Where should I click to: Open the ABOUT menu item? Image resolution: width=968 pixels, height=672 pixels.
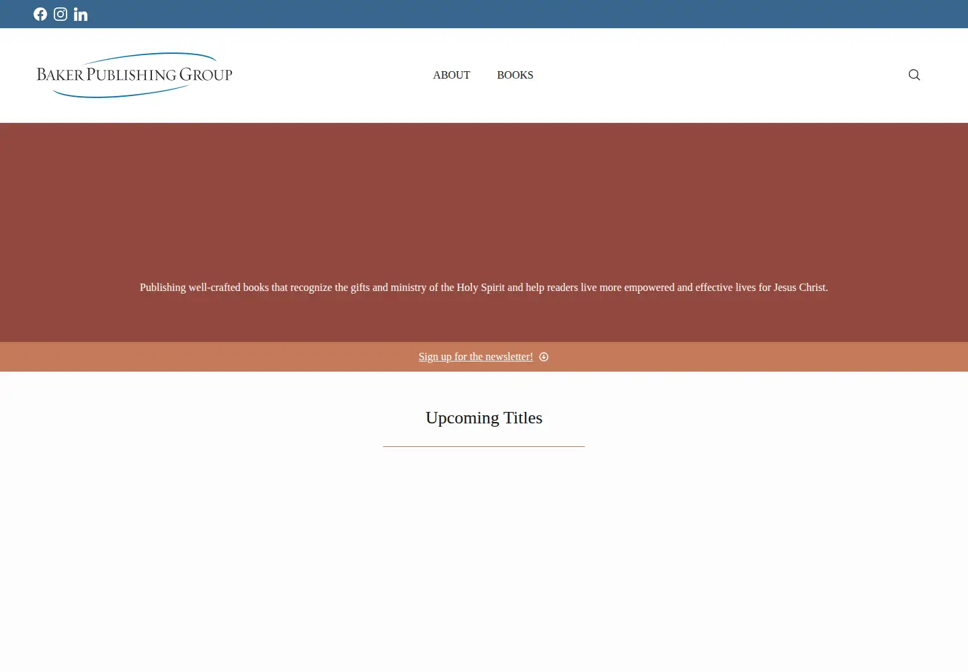452,75
